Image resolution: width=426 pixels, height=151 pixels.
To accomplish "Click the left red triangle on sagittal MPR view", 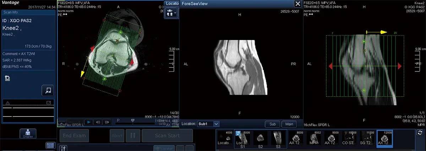I will [x=330, y=66].
